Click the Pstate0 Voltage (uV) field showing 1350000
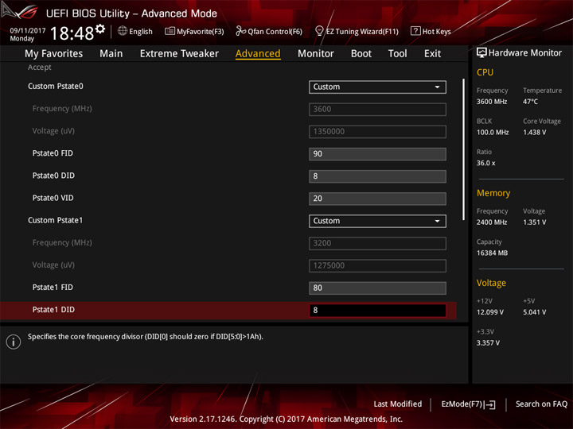 click(x=377, y=132)
